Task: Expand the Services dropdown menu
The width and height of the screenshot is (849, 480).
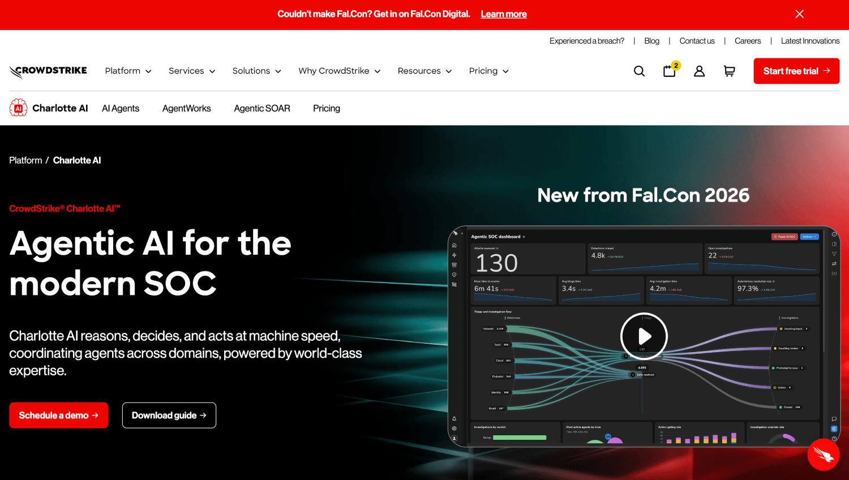Action: [192, 71]
